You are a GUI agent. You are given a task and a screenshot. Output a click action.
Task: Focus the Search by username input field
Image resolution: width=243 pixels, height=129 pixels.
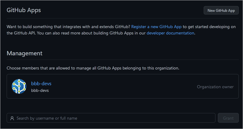[112, 118]
